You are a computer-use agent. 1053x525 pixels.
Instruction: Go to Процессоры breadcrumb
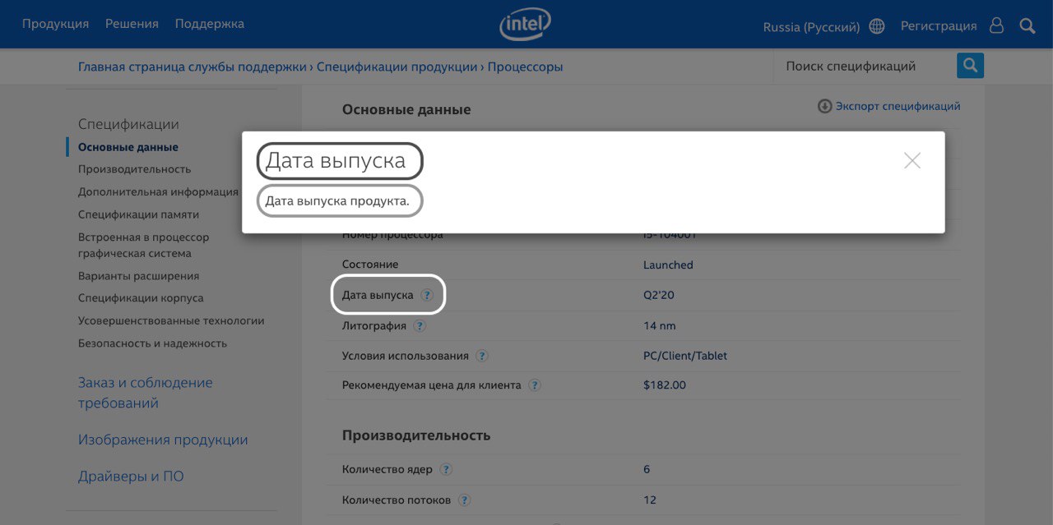525,67
